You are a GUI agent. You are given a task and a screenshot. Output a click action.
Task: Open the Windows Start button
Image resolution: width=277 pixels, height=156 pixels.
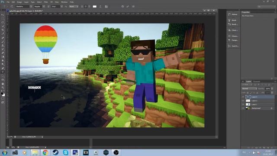point(4,153)
